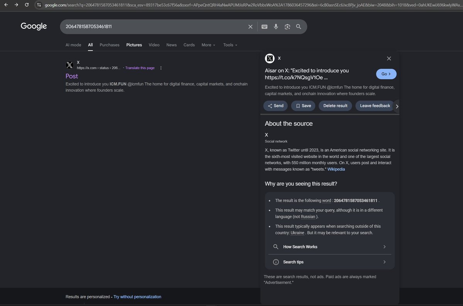The width and height of the screenshot is (463, 306).
Task: Click X favicon beside search result
Action: [70, 65]
